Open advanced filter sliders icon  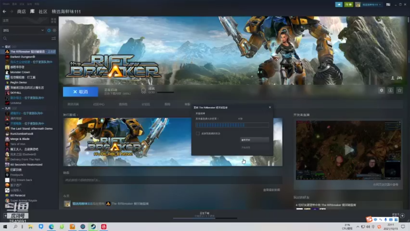pos(54,38)
